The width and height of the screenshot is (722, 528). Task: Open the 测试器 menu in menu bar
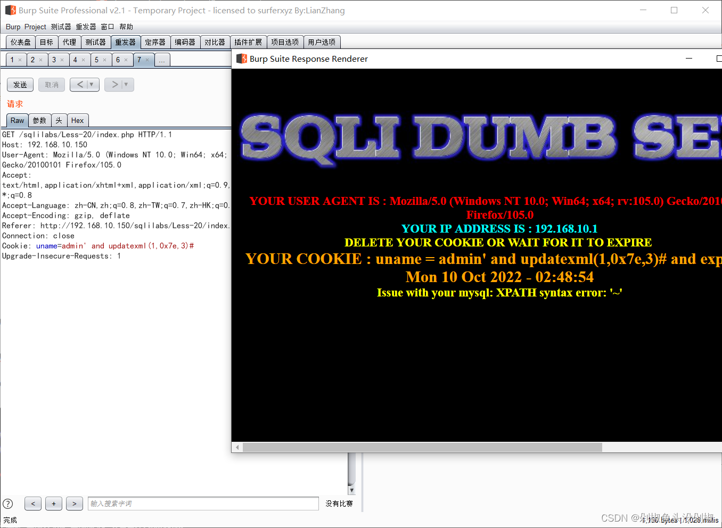click(x=61, y=27)
